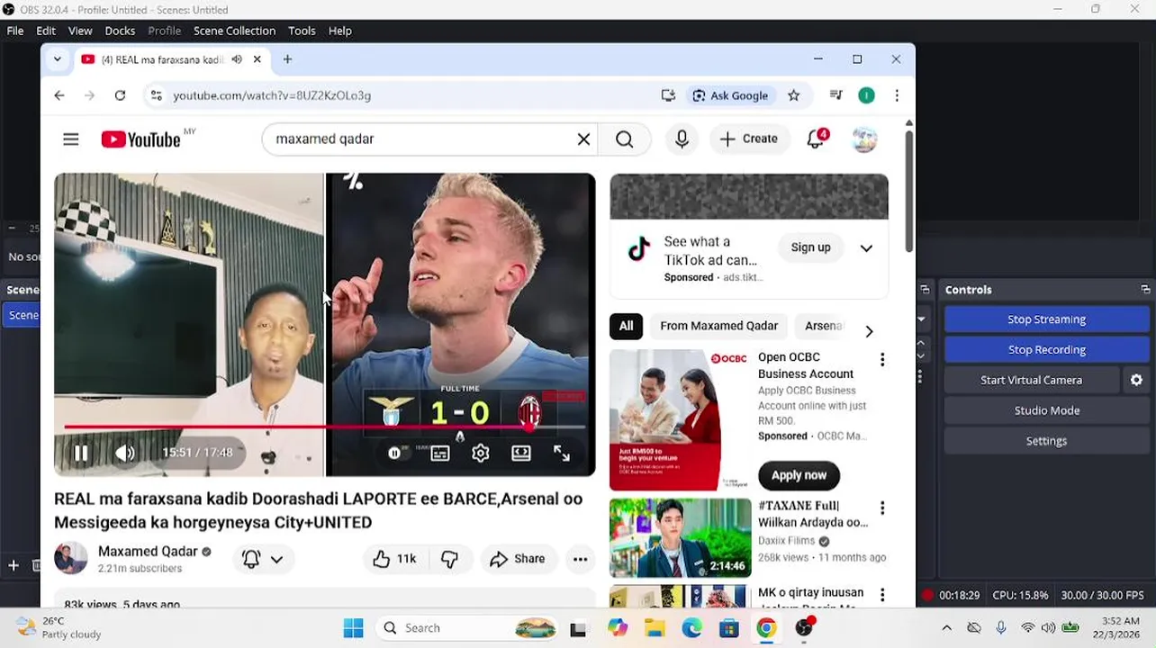Bookmark this page with star
Image resolution: width=1156 pixels, height=648 pixels.
[793, 95]
